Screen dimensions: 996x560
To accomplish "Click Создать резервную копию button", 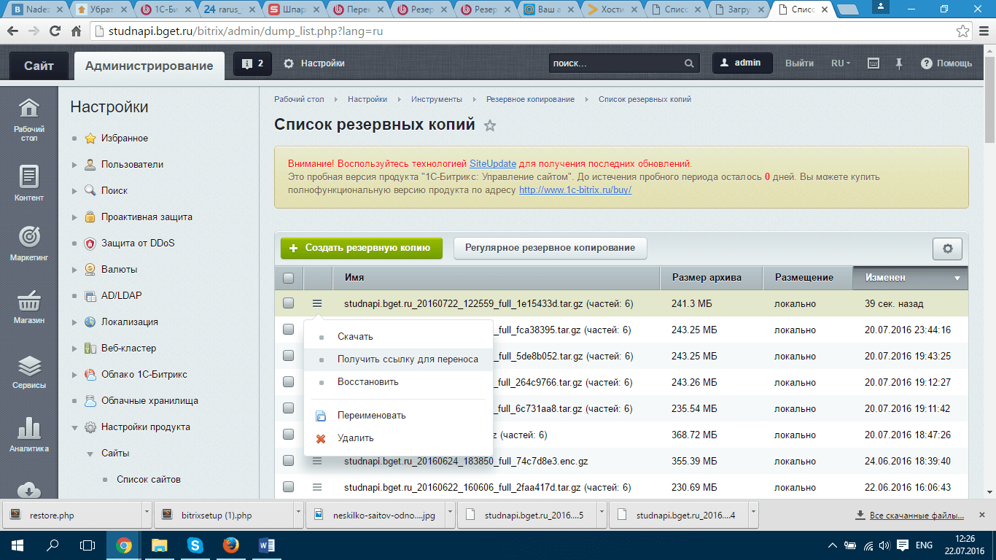I will 361,248.
